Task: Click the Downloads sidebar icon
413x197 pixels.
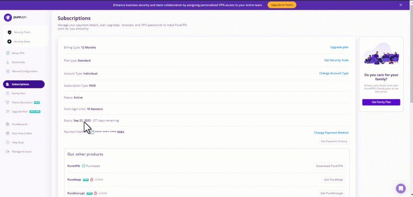Action: (8, 62)
